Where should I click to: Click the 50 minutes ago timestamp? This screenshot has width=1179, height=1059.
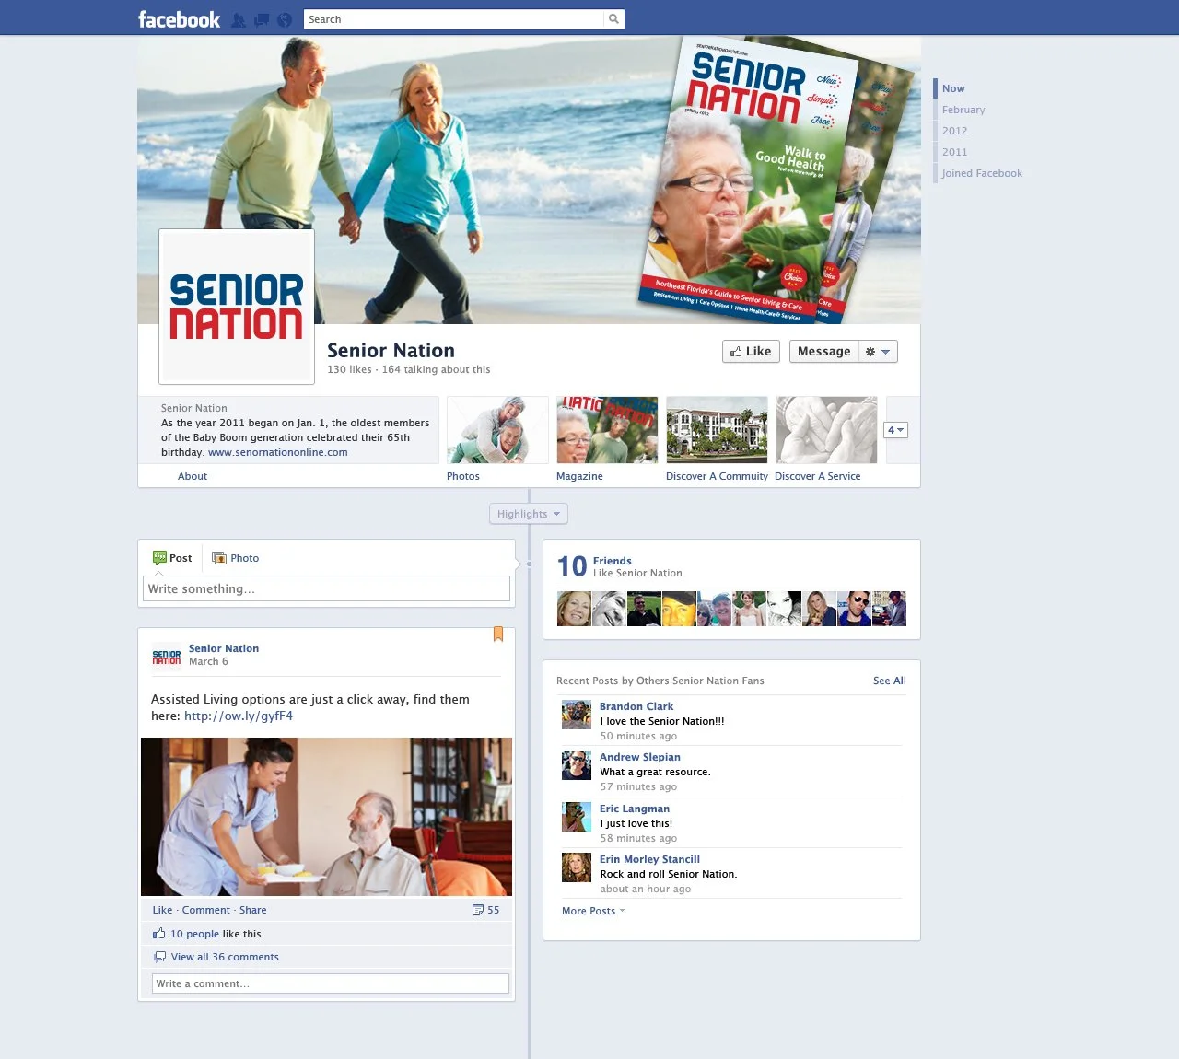pos(638,736)
